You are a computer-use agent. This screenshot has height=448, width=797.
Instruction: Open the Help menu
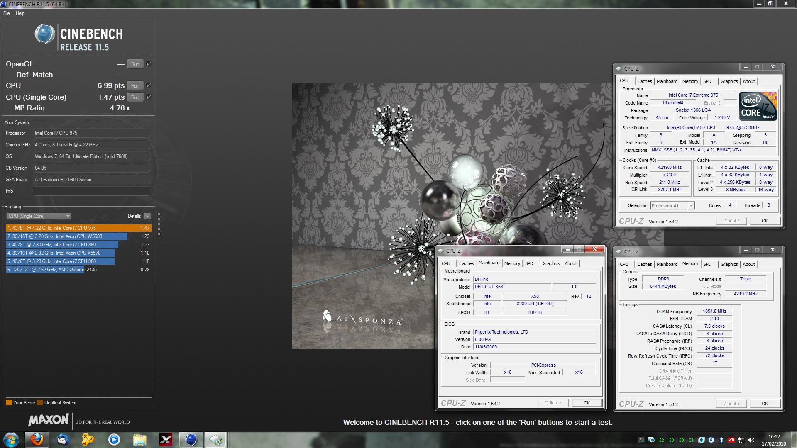click(20, 13)
